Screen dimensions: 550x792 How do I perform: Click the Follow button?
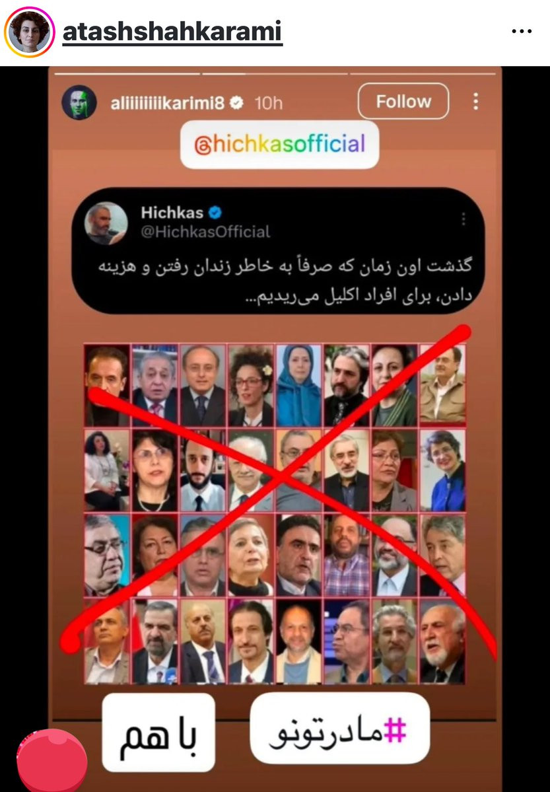tap(403, 102)
